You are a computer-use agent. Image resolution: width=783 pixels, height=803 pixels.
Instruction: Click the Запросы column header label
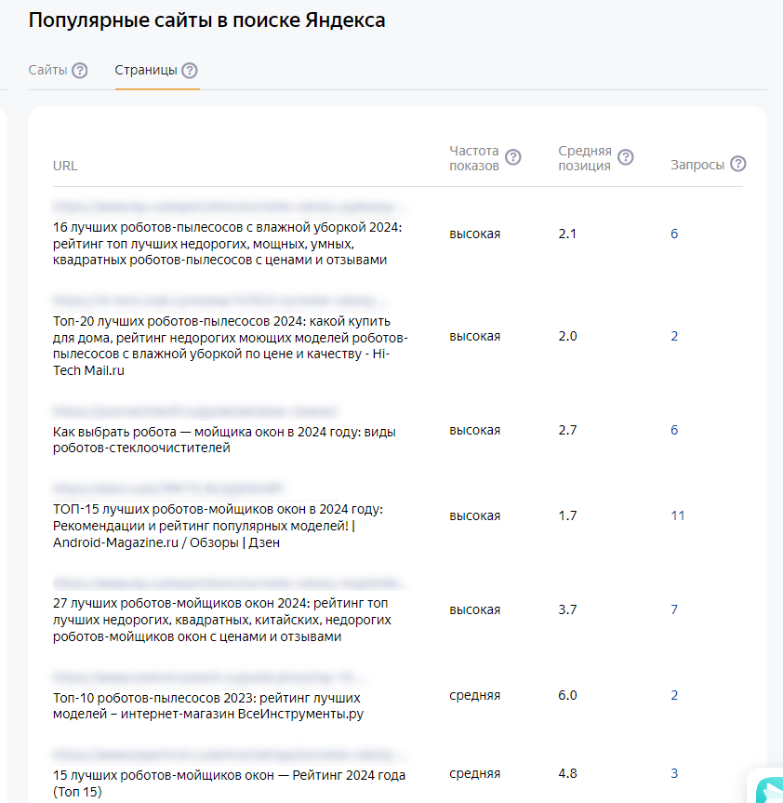click(x=697, y=165)
